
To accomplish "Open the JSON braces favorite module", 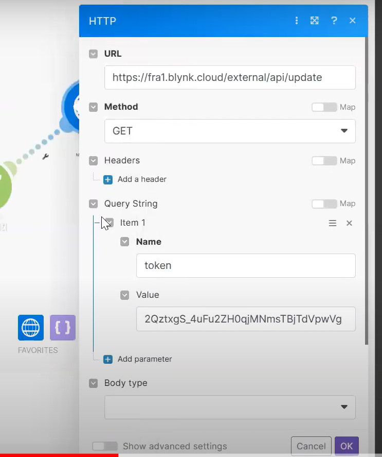I will click(63, 328).
